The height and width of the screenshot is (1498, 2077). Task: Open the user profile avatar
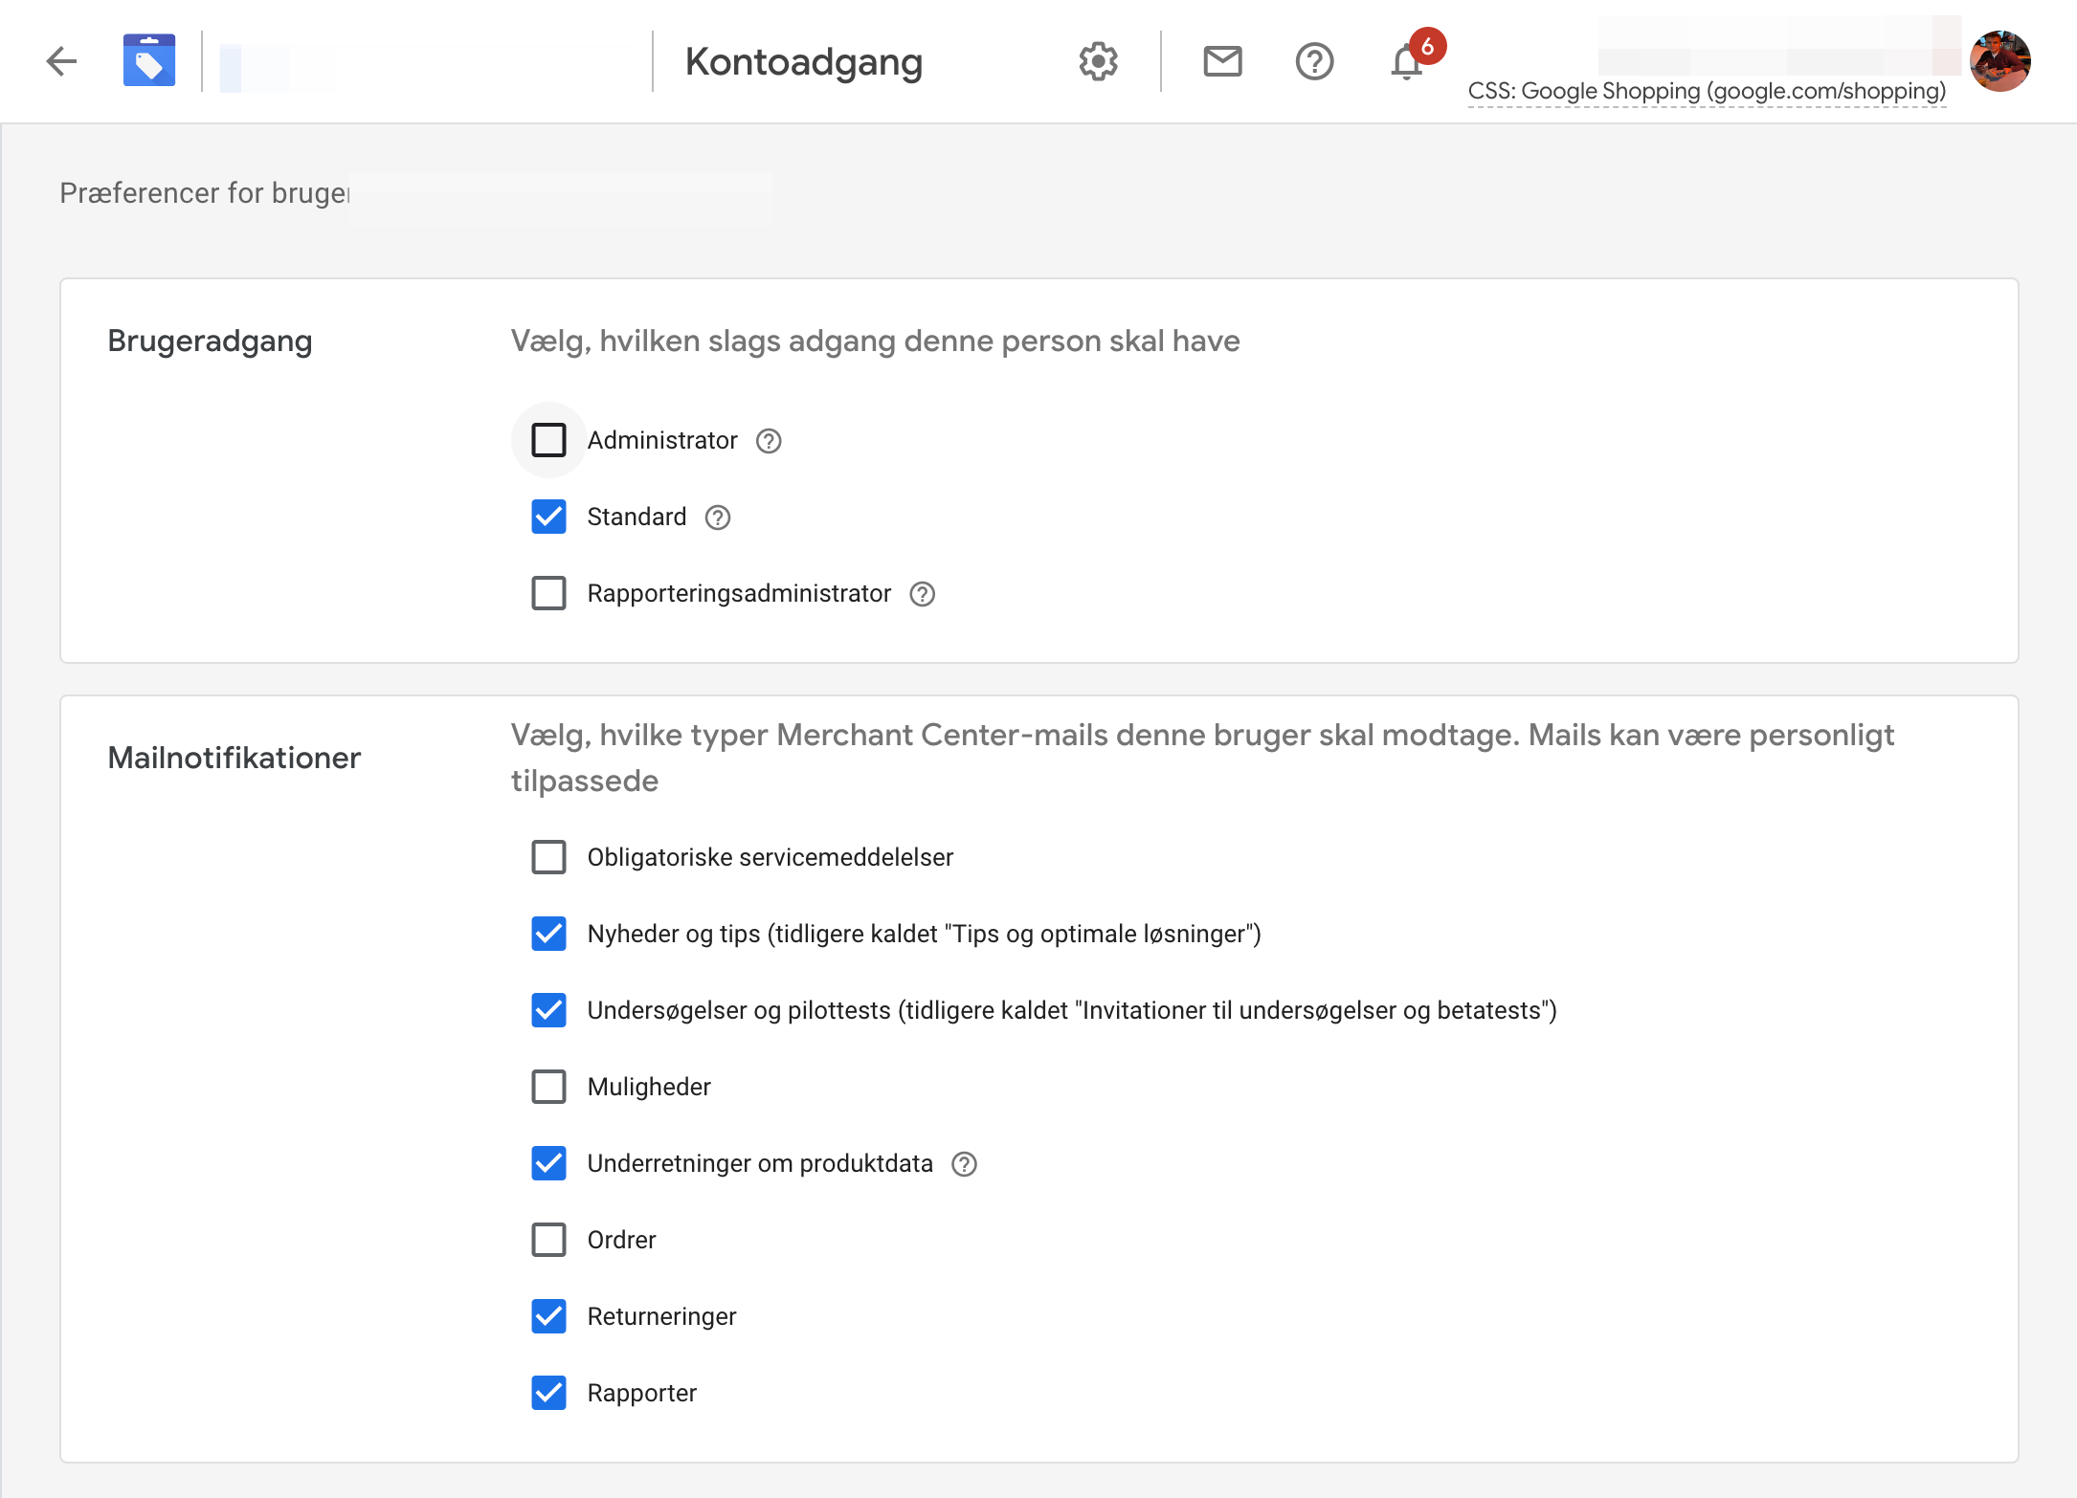[x=1999, y=61]
